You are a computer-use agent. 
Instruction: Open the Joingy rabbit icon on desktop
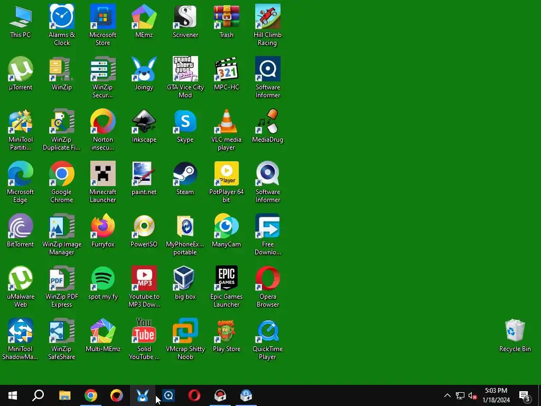click(x=144, y=73)
